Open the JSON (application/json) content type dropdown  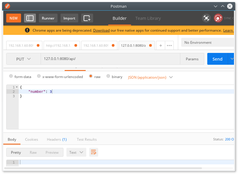point(150,77)
